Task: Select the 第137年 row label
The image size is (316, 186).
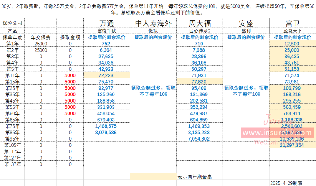Action: tap(12, 164)
